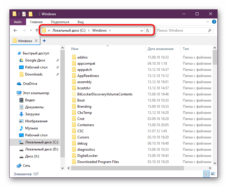The width and height of the screenshot is (227, 187).
Task: Select the AppReadiness folder
Action: tap(88, 76)
